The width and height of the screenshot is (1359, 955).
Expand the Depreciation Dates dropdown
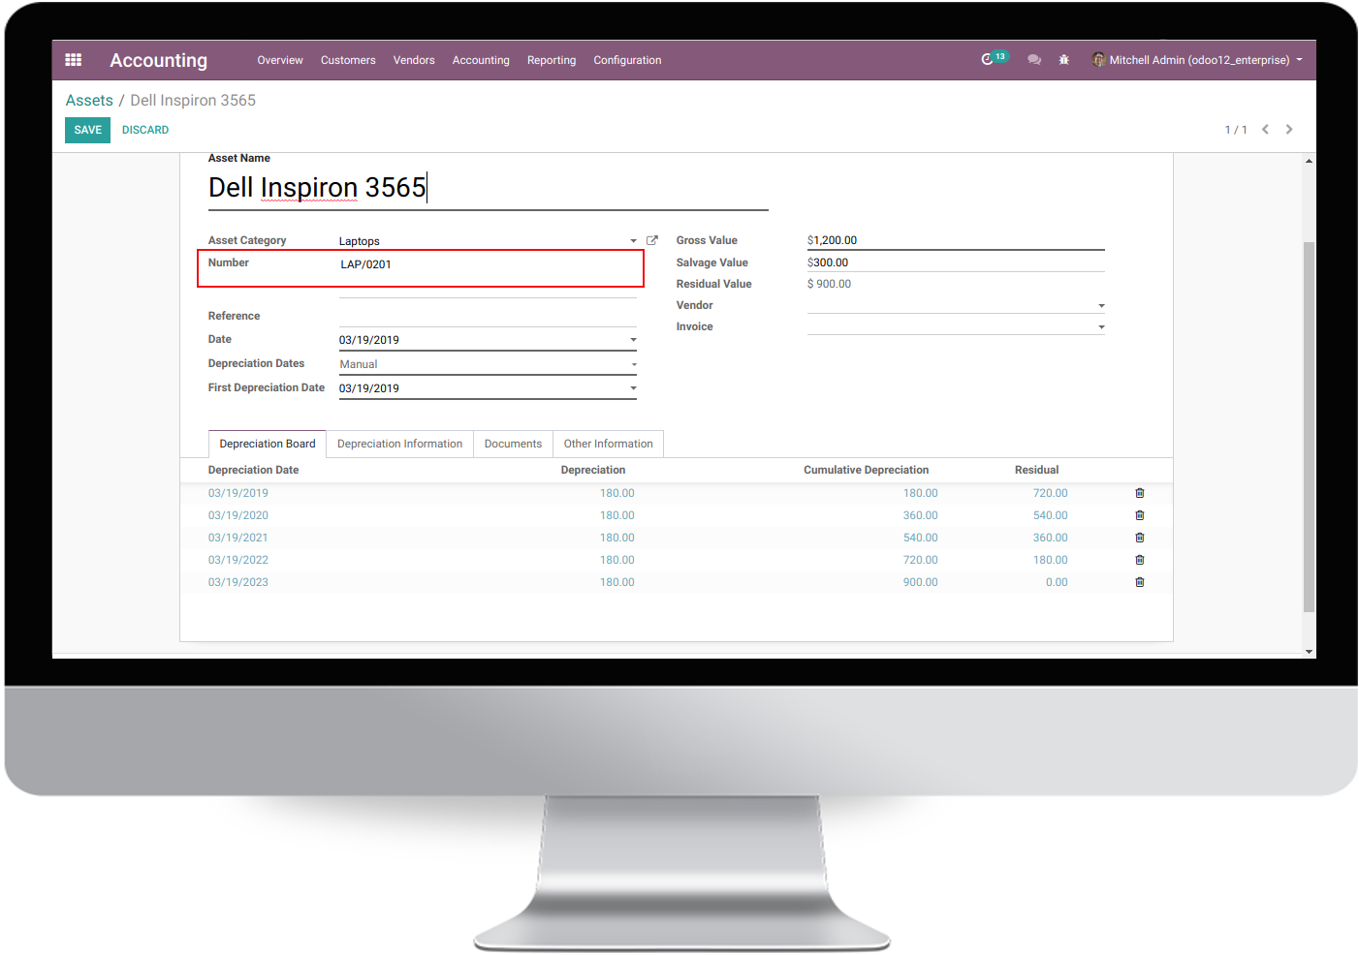(633, 364)
